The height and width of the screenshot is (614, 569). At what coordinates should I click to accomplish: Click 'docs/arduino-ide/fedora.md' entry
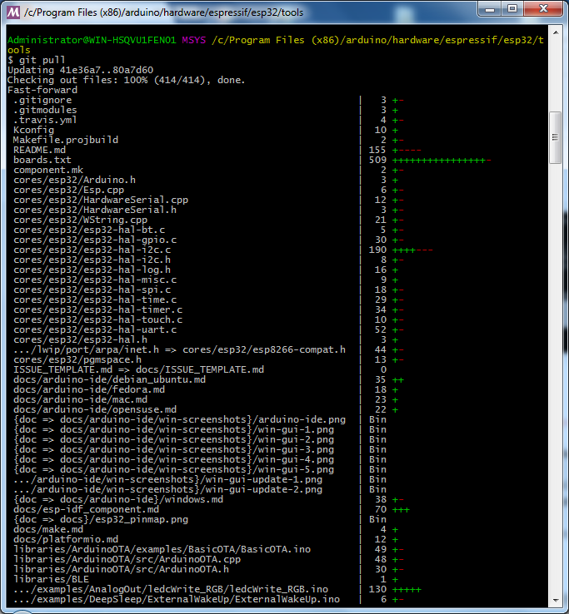click(x=89, y=389)
